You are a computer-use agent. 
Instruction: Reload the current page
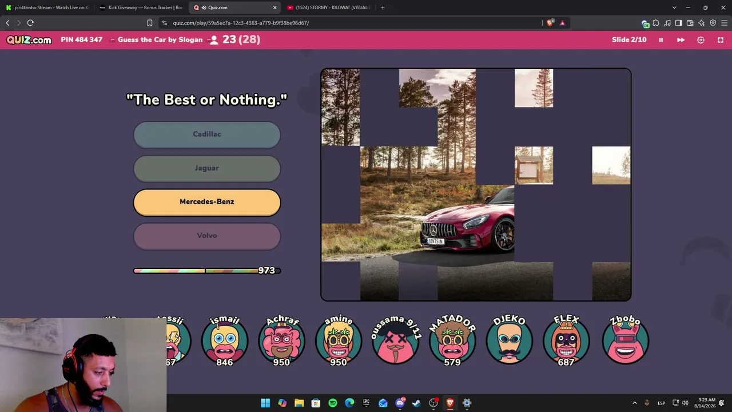30,23
